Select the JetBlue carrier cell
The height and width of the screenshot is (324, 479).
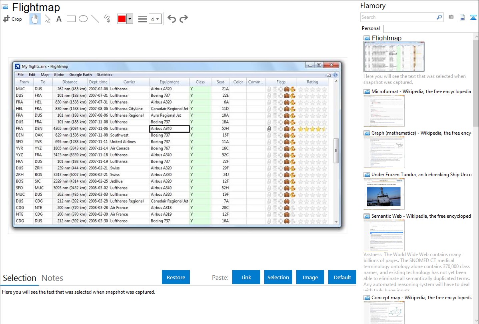(x=129, y=181)
